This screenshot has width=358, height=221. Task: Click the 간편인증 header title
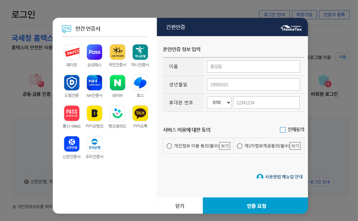coord(175,27)
